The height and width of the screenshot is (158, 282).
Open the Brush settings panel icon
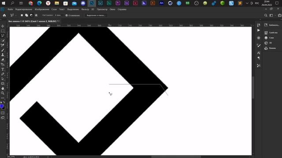point(259,46)
